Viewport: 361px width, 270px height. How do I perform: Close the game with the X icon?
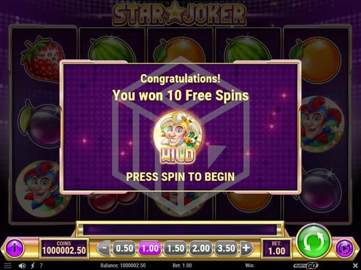(355, 266)
